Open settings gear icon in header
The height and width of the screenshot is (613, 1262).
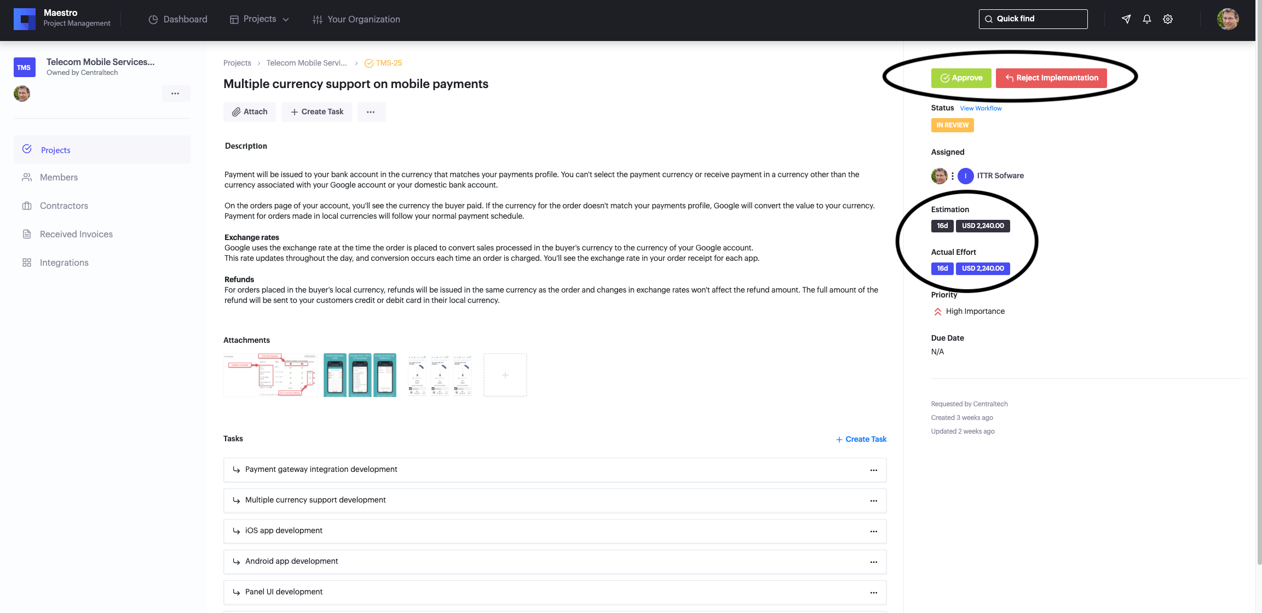click(x=1168, y=19)
